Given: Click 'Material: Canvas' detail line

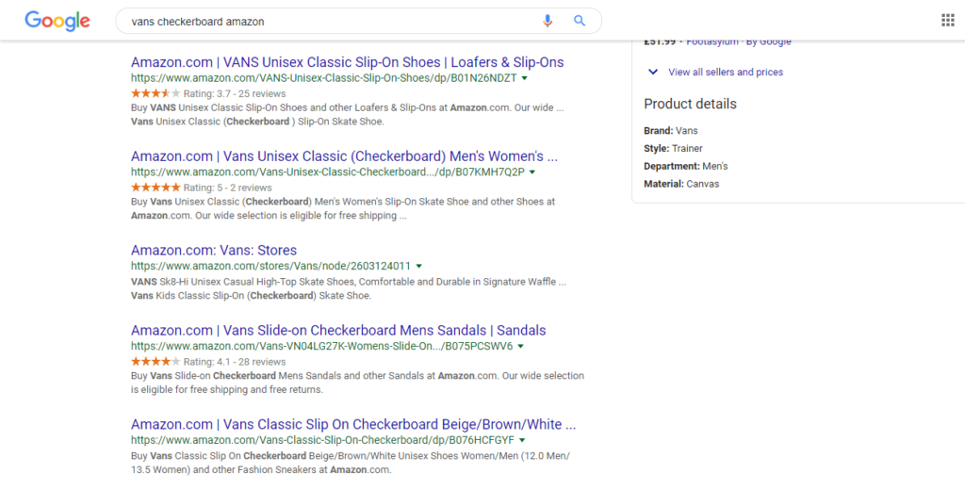Looking at the screenshot, I should (x=681, y=184).
